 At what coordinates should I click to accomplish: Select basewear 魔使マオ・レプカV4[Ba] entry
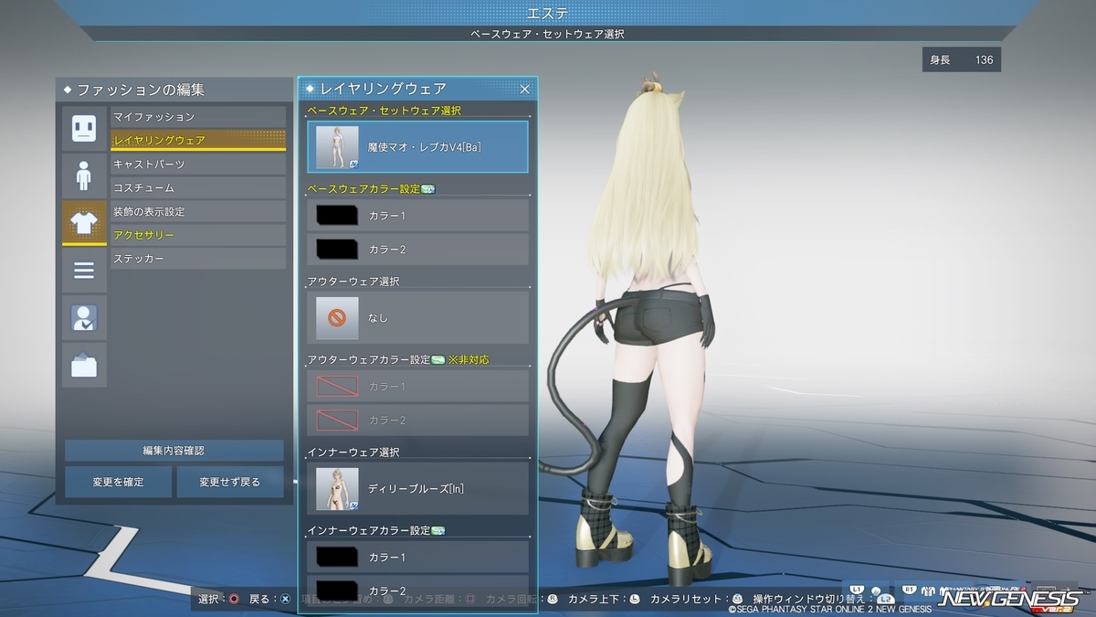(x=417, y=146)
